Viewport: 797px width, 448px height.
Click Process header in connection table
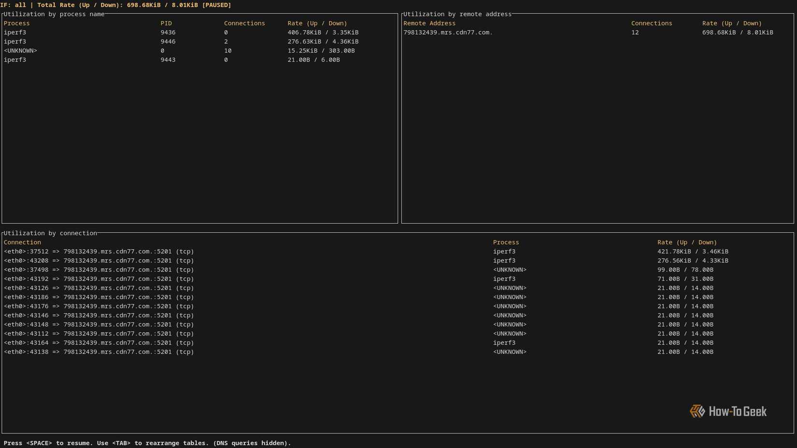point(506,242)
